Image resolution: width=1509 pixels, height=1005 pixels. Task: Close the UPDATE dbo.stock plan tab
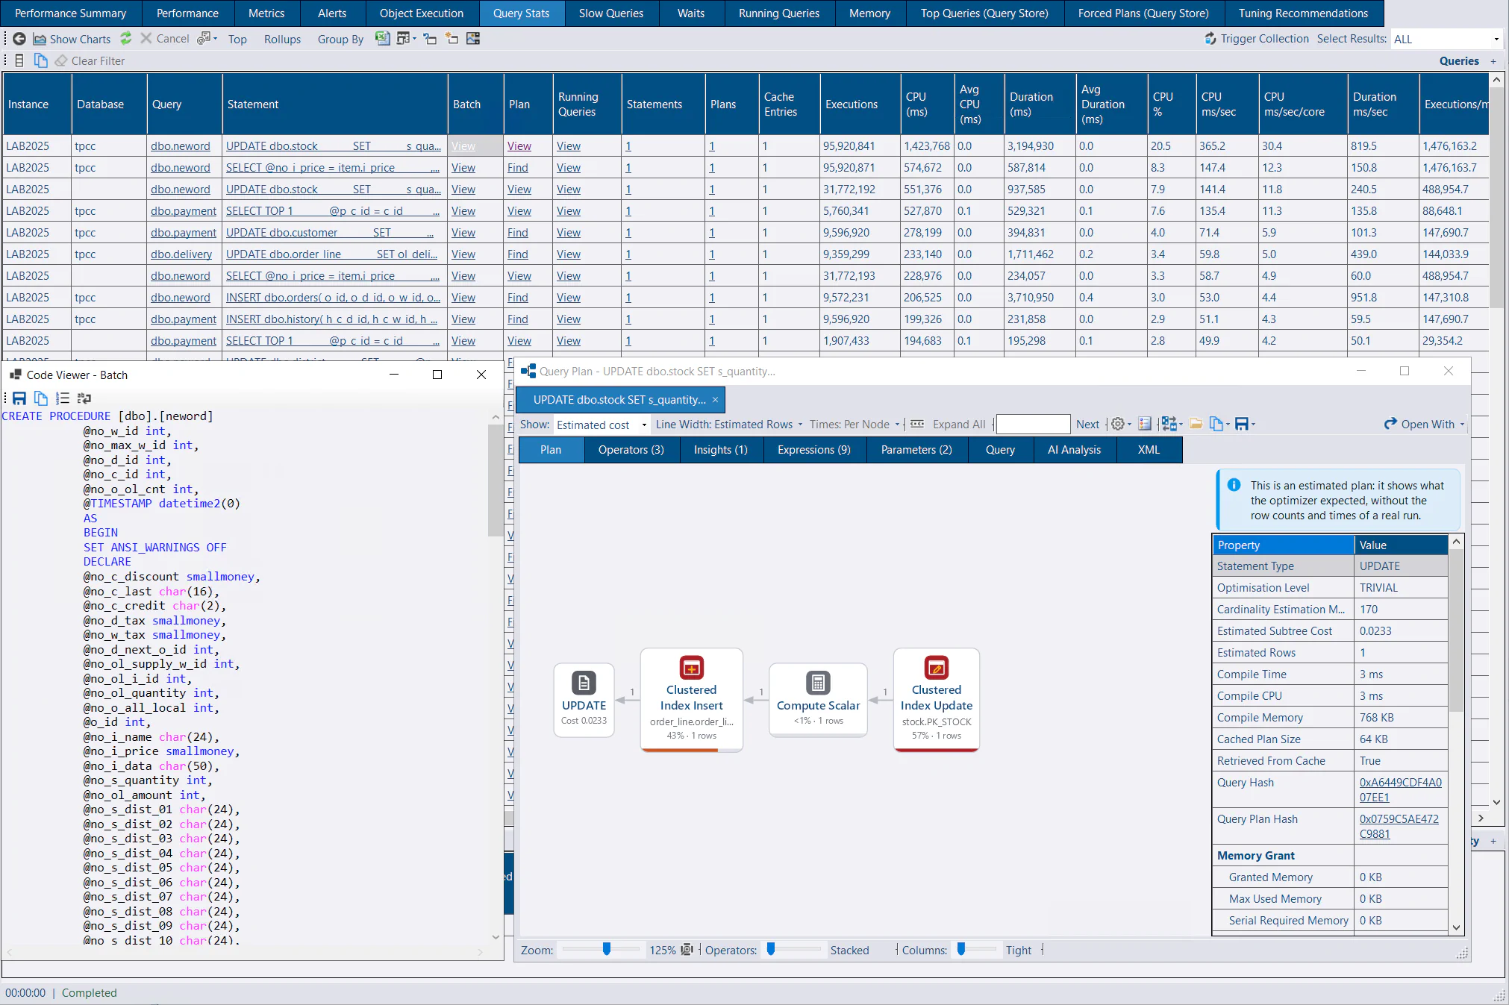(x=715, y=400)
